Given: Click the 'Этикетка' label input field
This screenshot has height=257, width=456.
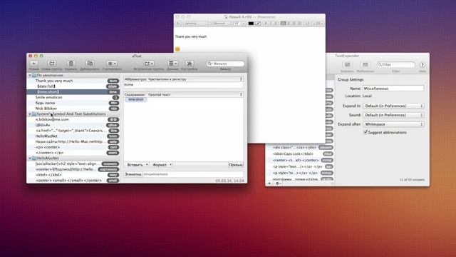Looking at the screenshot, I should [193, 174].
